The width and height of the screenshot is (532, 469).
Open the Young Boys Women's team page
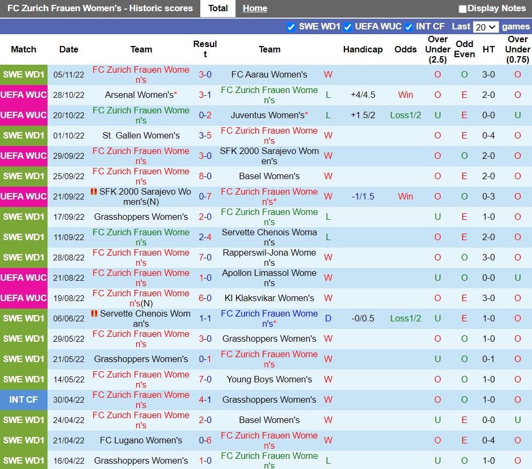pyautogui.click(x=269, y=379)
